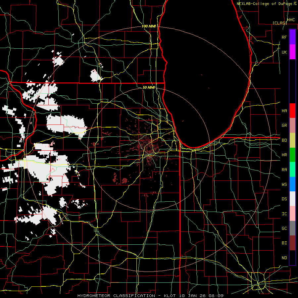Pick the dark-red BI legend swatch

(292, 243)
